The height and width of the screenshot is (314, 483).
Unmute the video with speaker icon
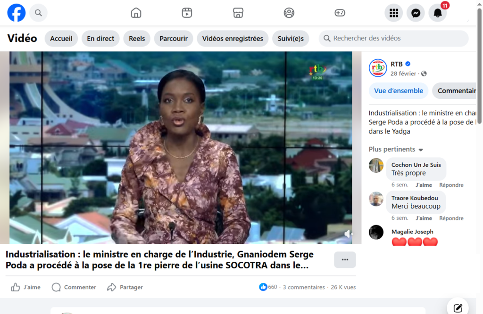coord(348,233)
